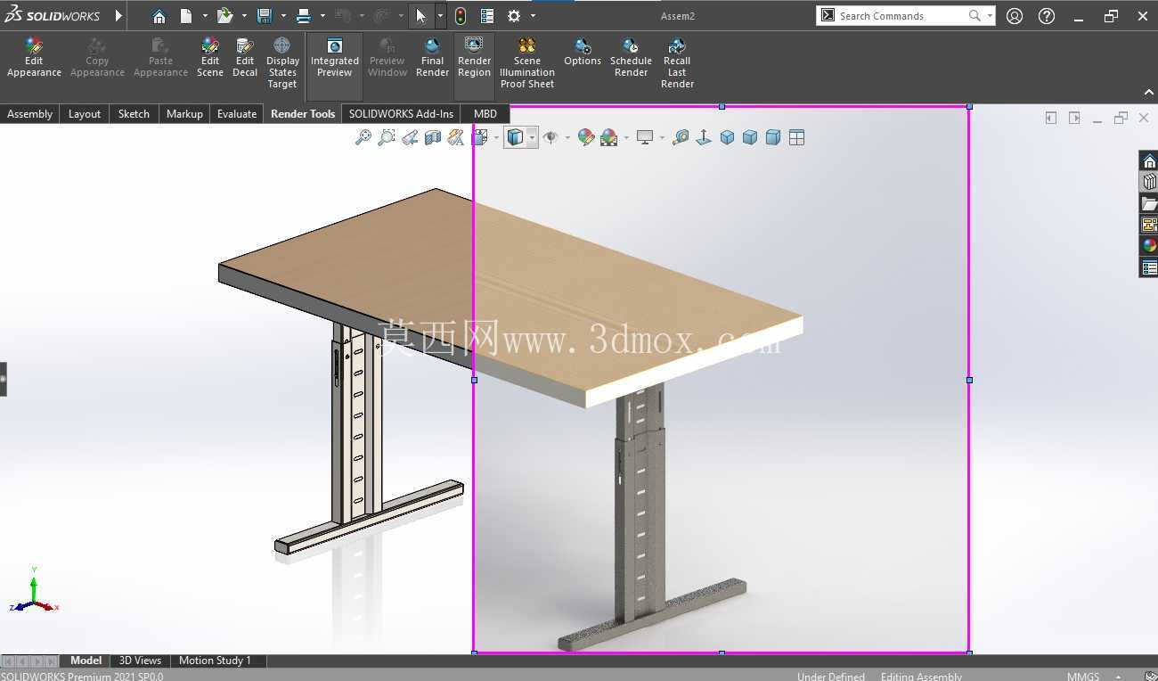1158x681 pixels.
Task: Expand the SOLIDWORKS main menu arrow
Action: [119, 16]
